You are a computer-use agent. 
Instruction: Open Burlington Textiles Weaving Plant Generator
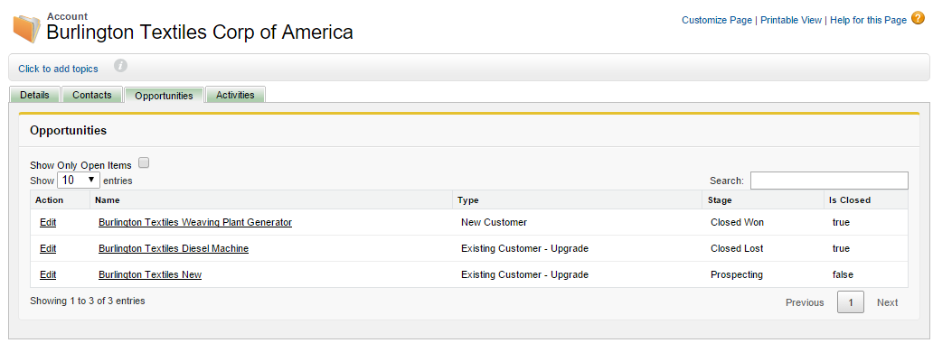(x=195, y=222)
